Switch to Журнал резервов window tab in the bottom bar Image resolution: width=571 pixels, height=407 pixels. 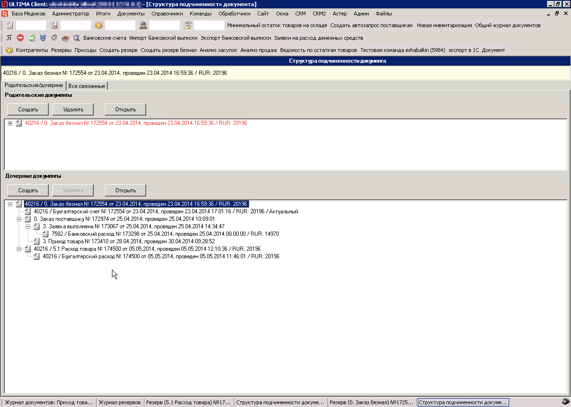119,402
